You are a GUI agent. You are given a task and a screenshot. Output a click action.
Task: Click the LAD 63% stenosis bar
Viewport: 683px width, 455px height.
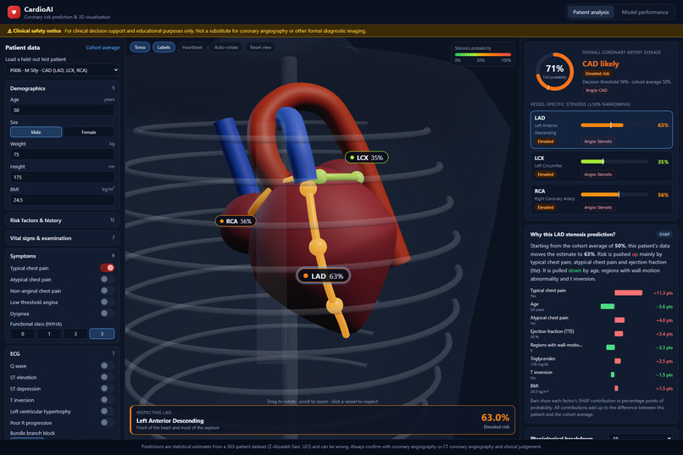614,125
